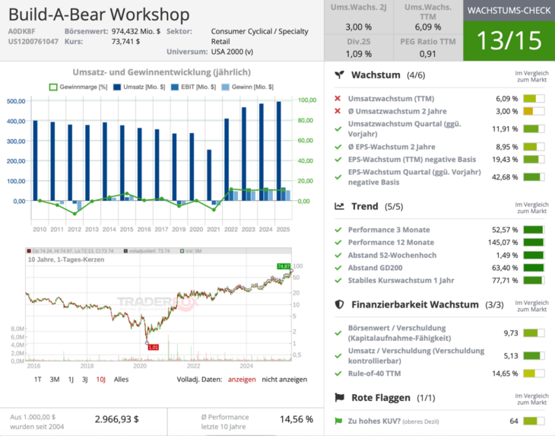Toggle Gewinnmarge [%] legend series
The image size is (555, 436).
(78, 87)
